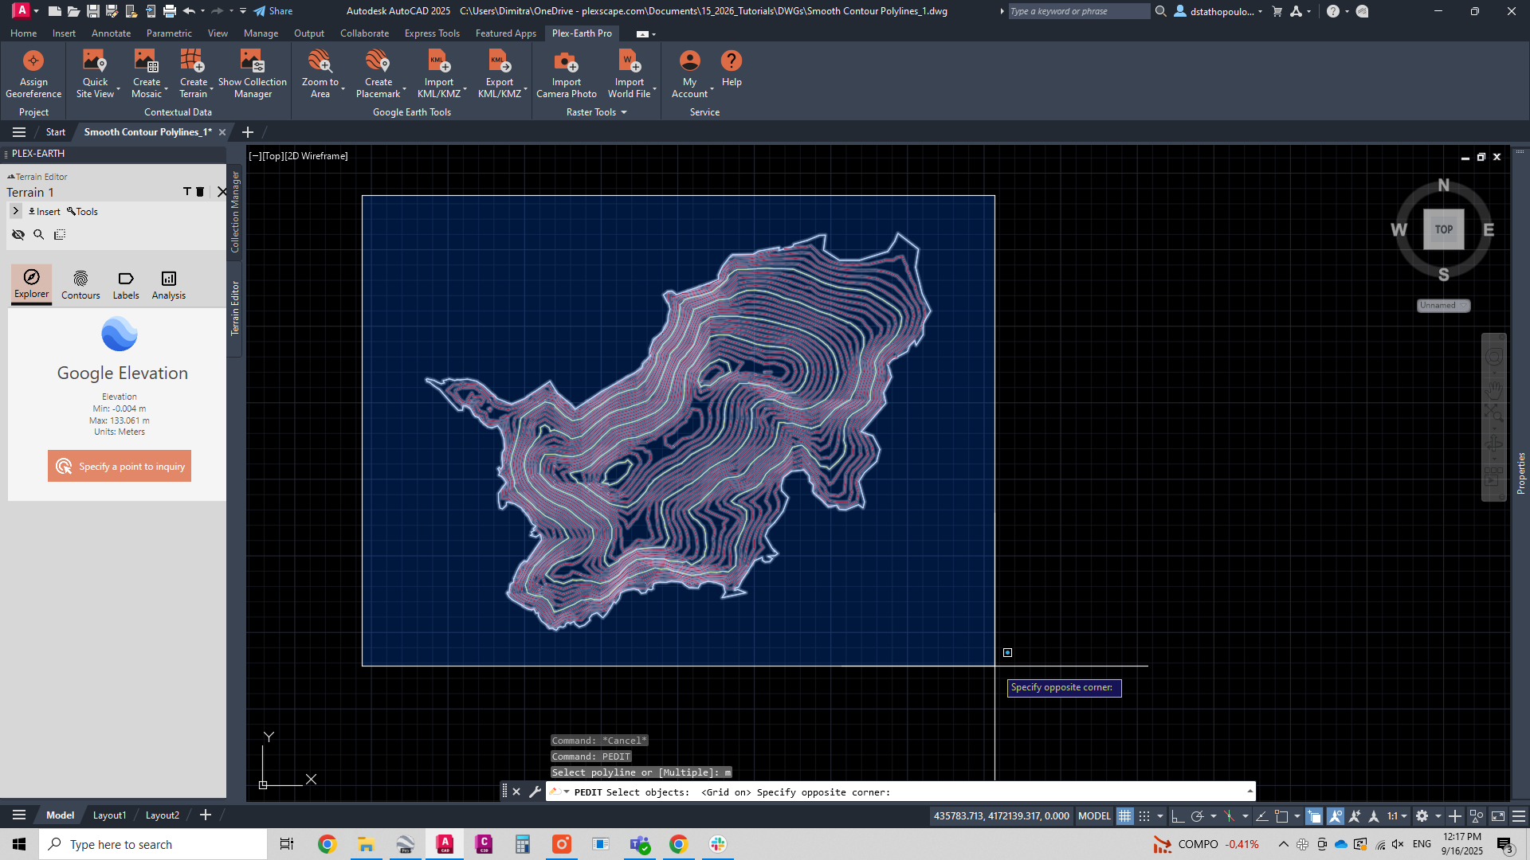Click the Undo arrow in quick access toolbar
The height and width of the screenshot is (860, 1530).
pos(189,11)
